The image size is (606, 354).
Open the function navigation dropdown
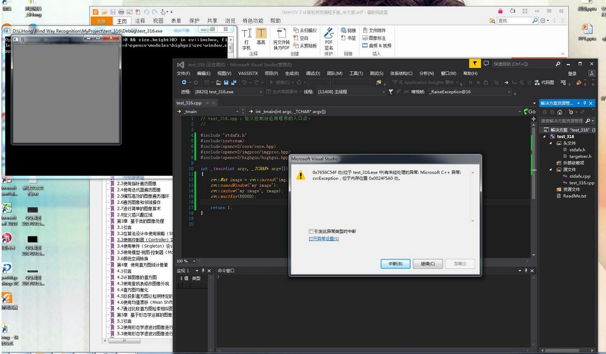tap(386, 111)
